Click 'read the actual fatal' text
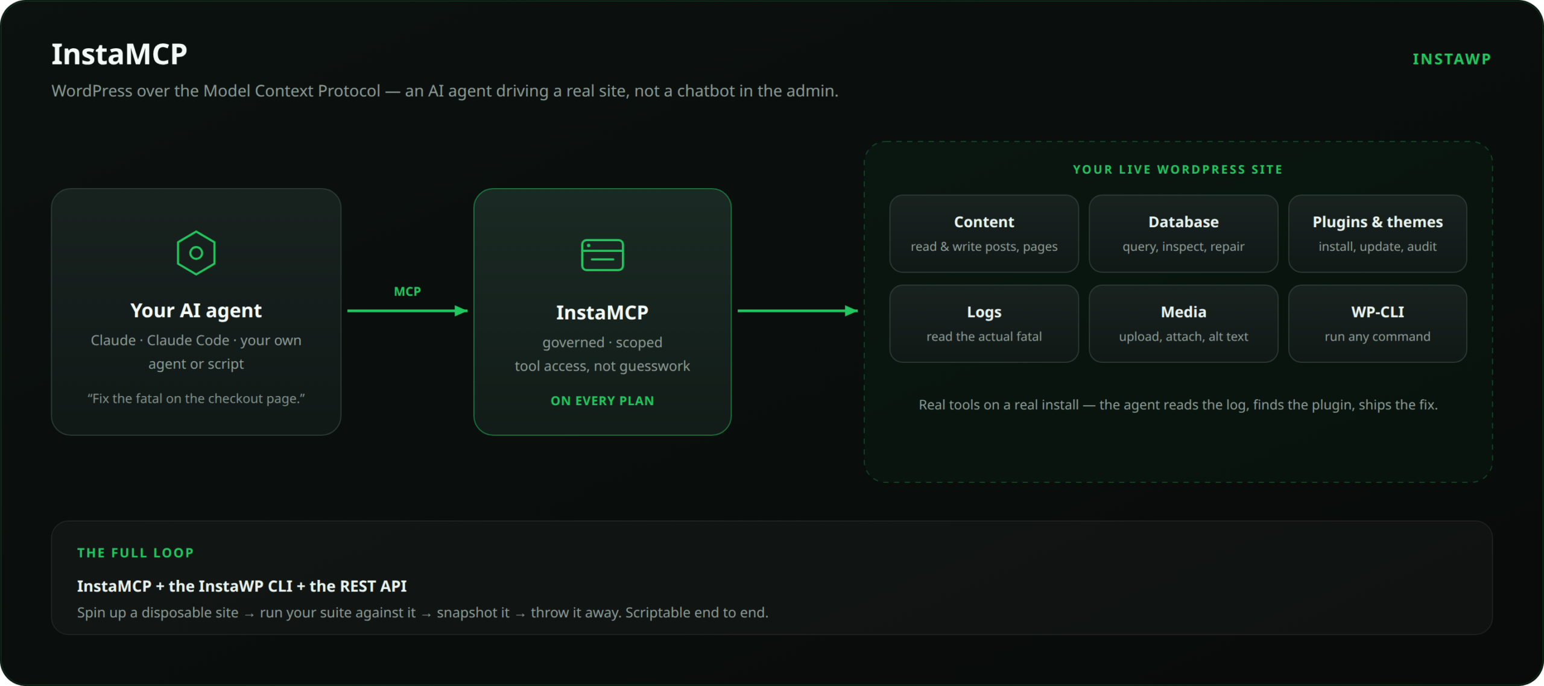1544x686 pixels. tap(984, 336)
